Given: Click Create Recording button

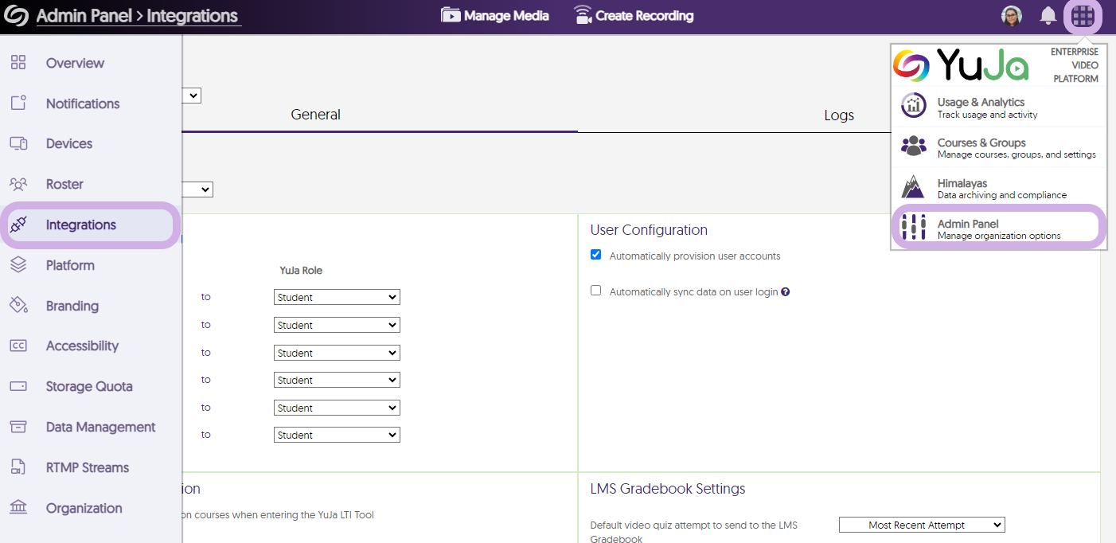Looking at the screenshot, I should [x=634, y=16].
